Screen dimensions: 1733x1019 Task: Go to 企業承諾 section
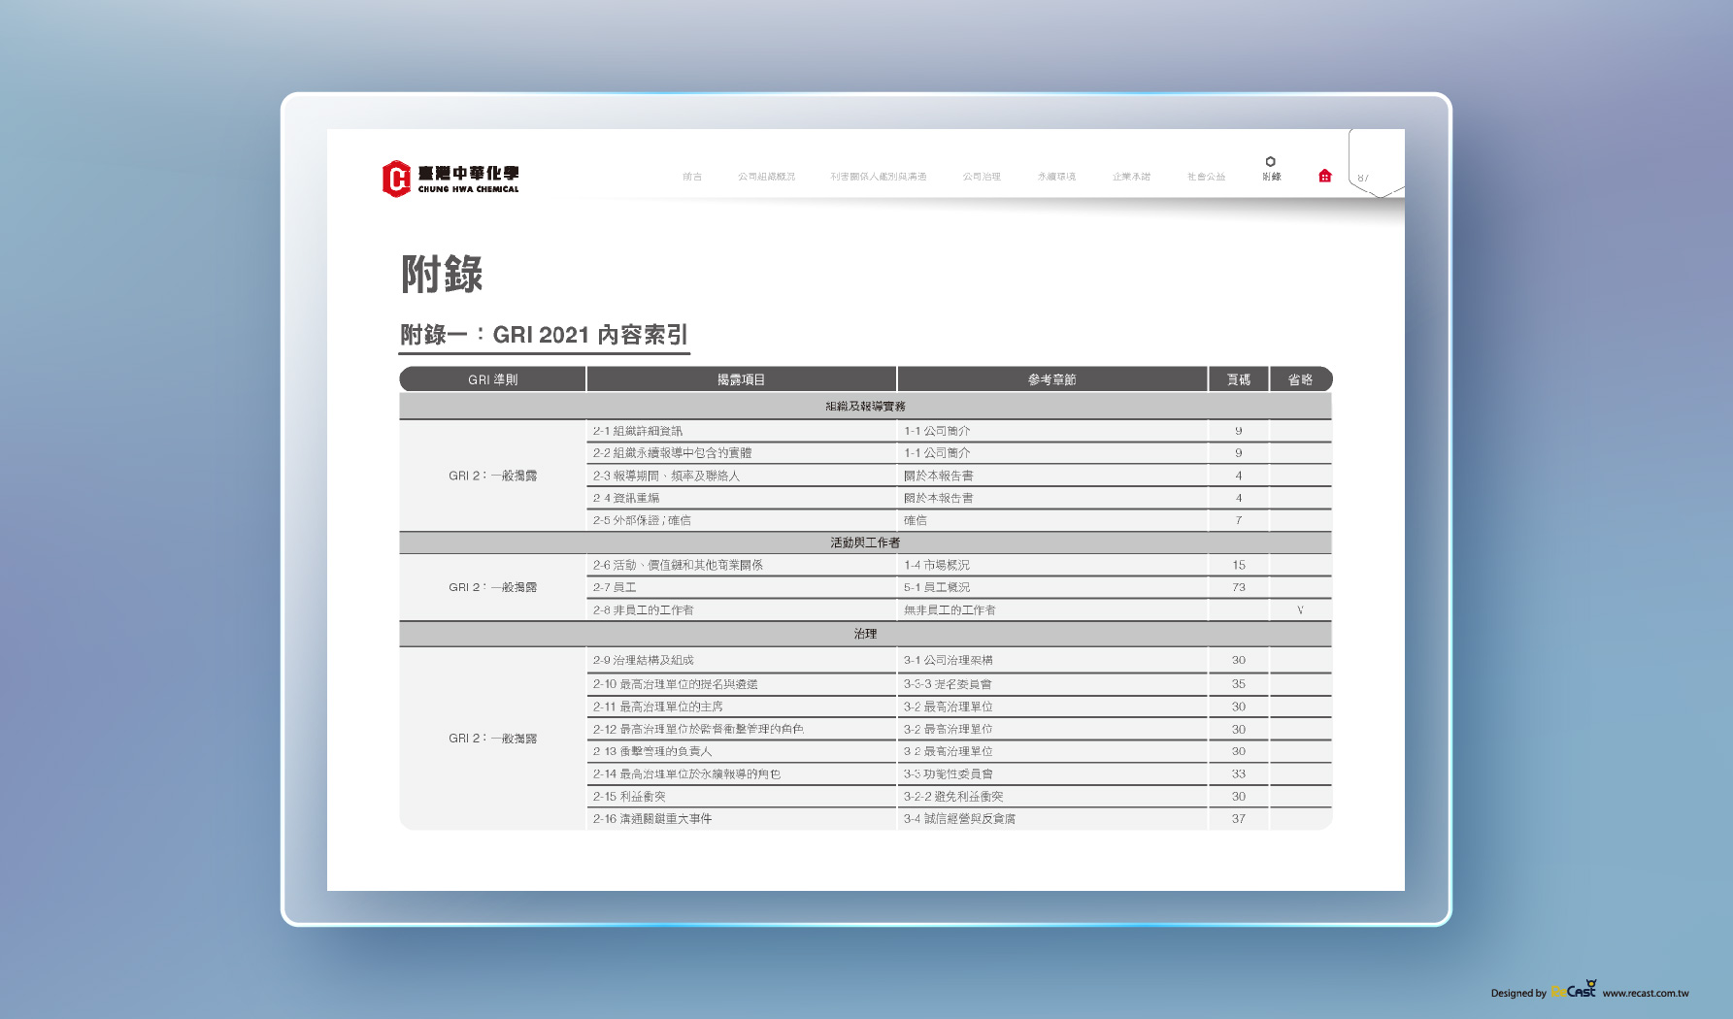[x=1131, y=177]
